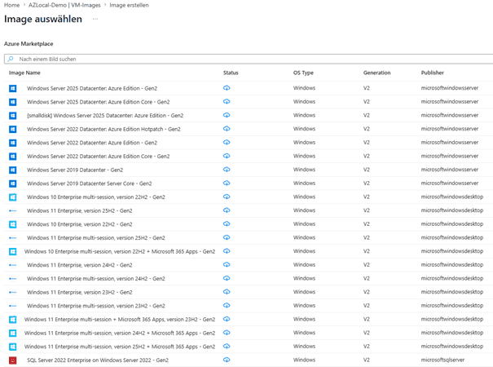
Task: Click Windows 10 Enterprise multi-session 22H2 image icon
Action: 13,197
